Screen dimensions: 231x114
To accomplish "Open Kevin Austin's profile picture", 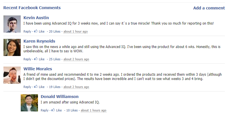I will click(x=12, y=24).
